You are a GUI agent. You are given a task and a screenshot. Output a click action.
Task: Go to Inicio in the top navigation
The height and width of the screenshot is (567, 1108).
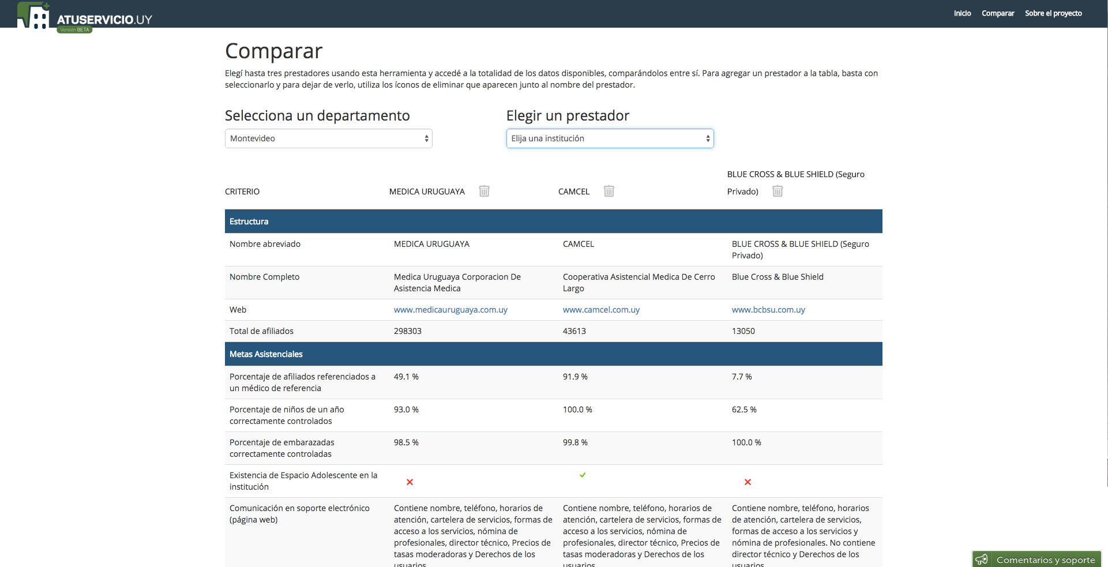point(962,13)
